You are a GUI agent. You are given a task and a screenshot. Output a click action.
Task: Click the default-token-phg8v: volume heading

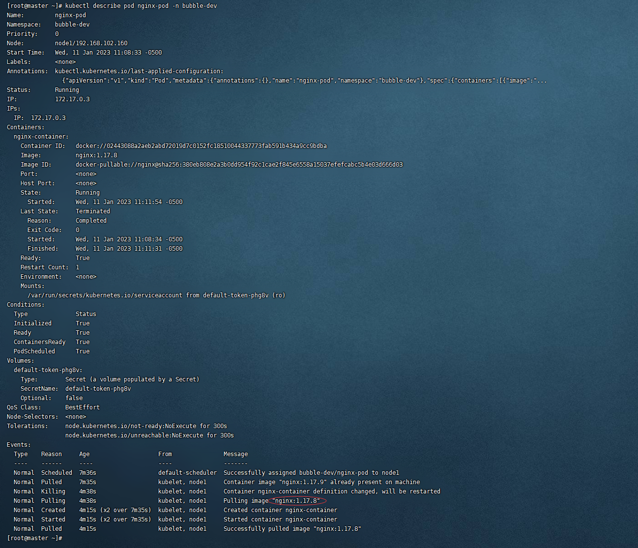coord(48,370)
